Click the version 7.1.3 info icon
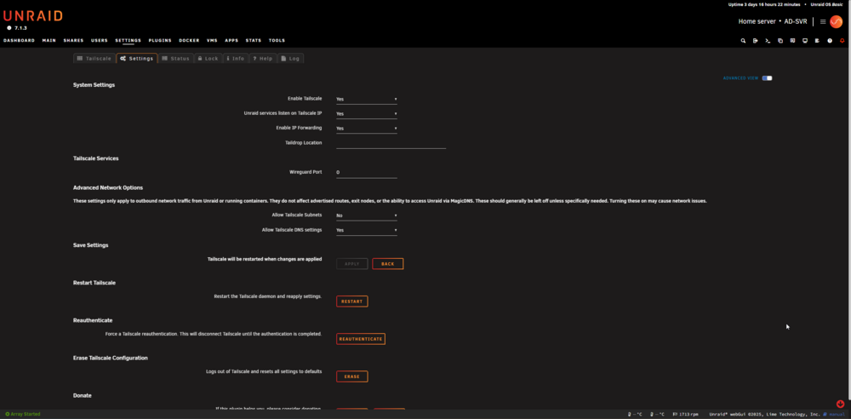 tap(9, 28)
